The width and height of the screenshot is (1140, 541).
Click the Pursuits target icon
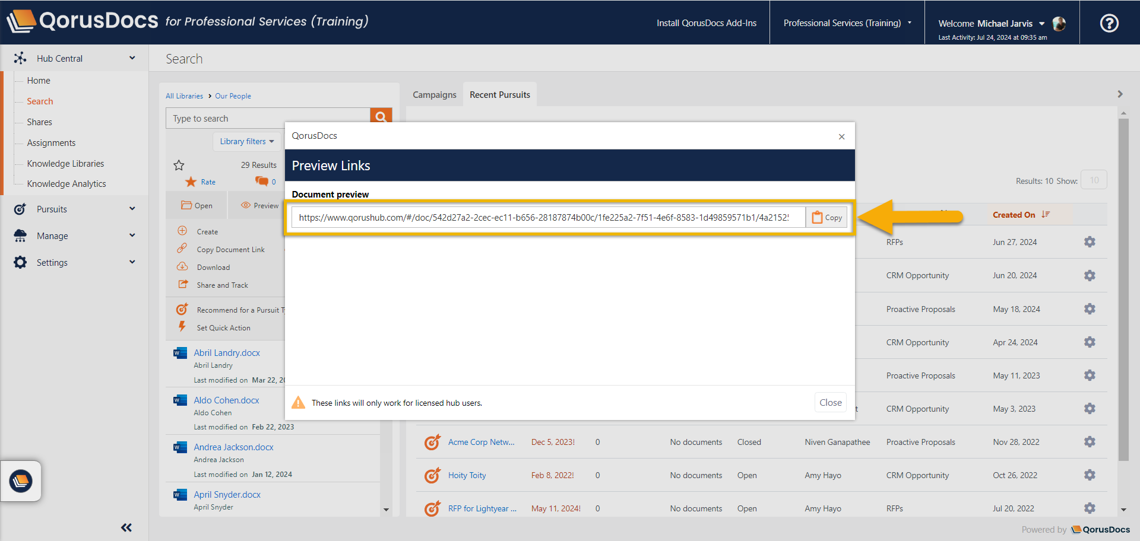pos(20,209)
